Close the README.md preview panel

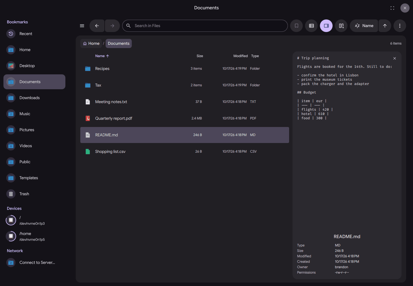[395, 58]
